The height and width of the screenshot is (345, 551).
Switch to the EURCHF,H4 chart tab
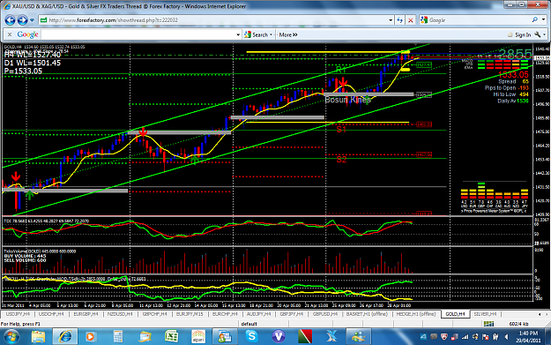(225, 314)
